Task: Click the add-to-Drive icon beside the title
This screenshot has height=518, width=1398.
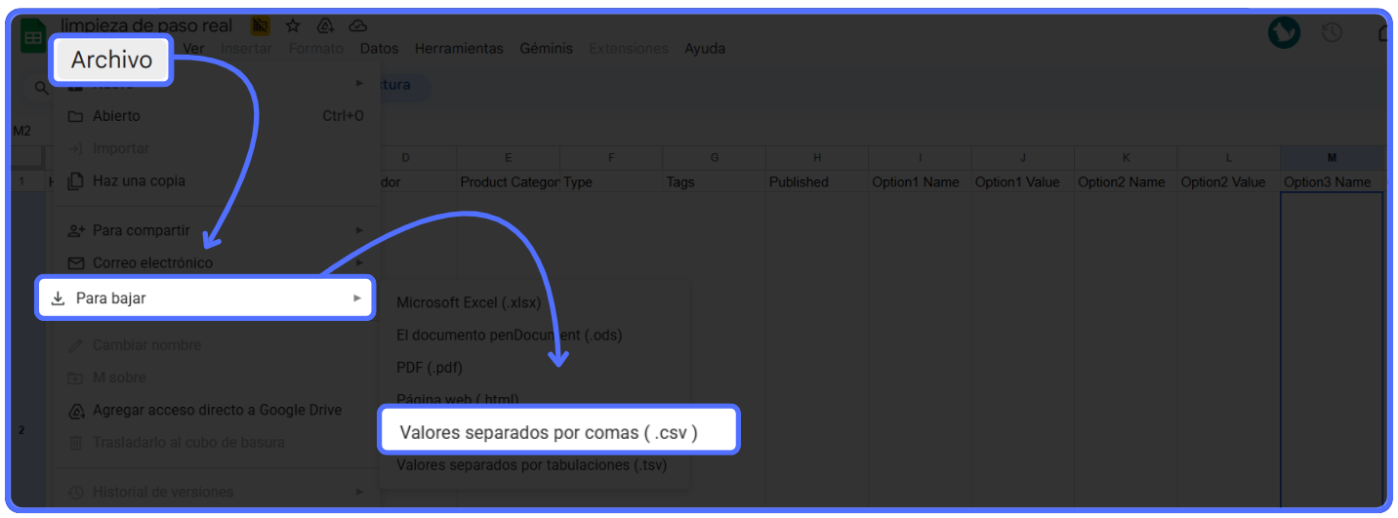Action: (325, 25)
